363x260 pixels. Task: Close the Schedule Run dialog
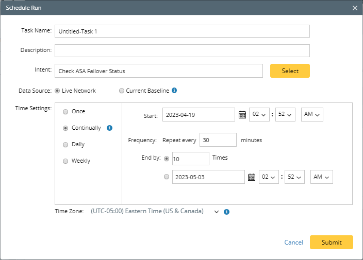click(x=355, y=8)
